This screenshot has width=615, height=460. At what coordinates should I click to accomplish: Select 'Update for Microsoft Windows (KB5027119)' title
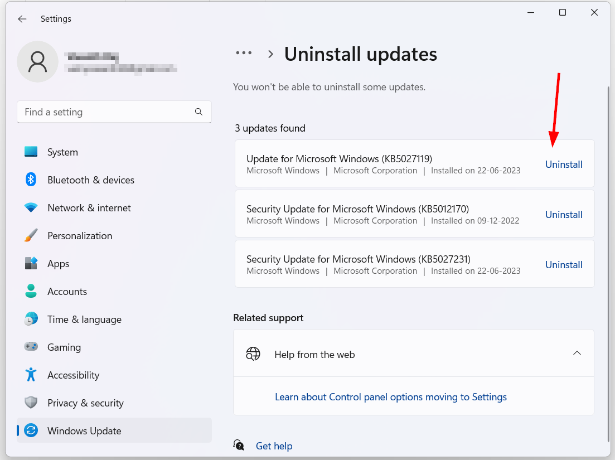[x=339, y=158]
